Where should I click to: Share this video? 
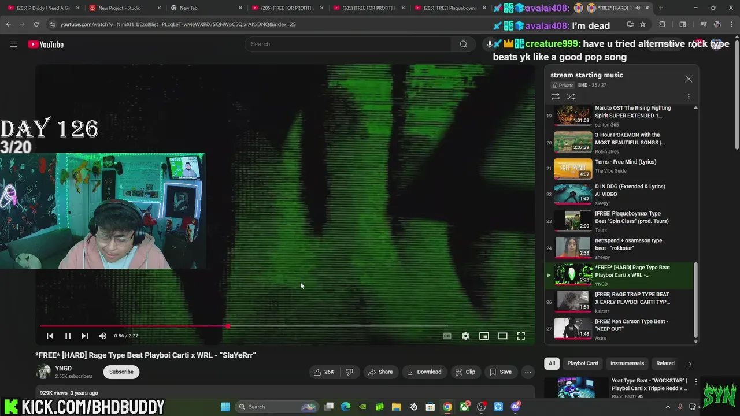[x=380, y=372]
